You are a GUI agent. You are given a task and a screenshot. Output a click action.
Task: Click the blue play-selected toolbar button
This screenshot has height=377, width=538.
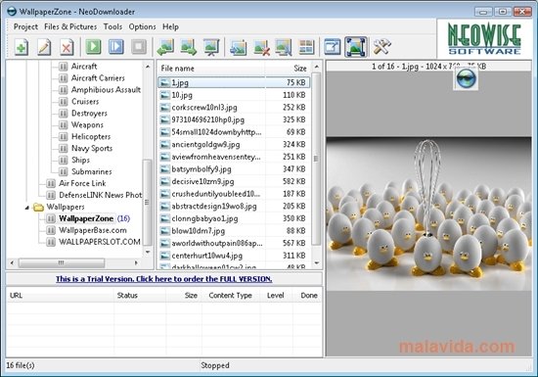point(116,46)
